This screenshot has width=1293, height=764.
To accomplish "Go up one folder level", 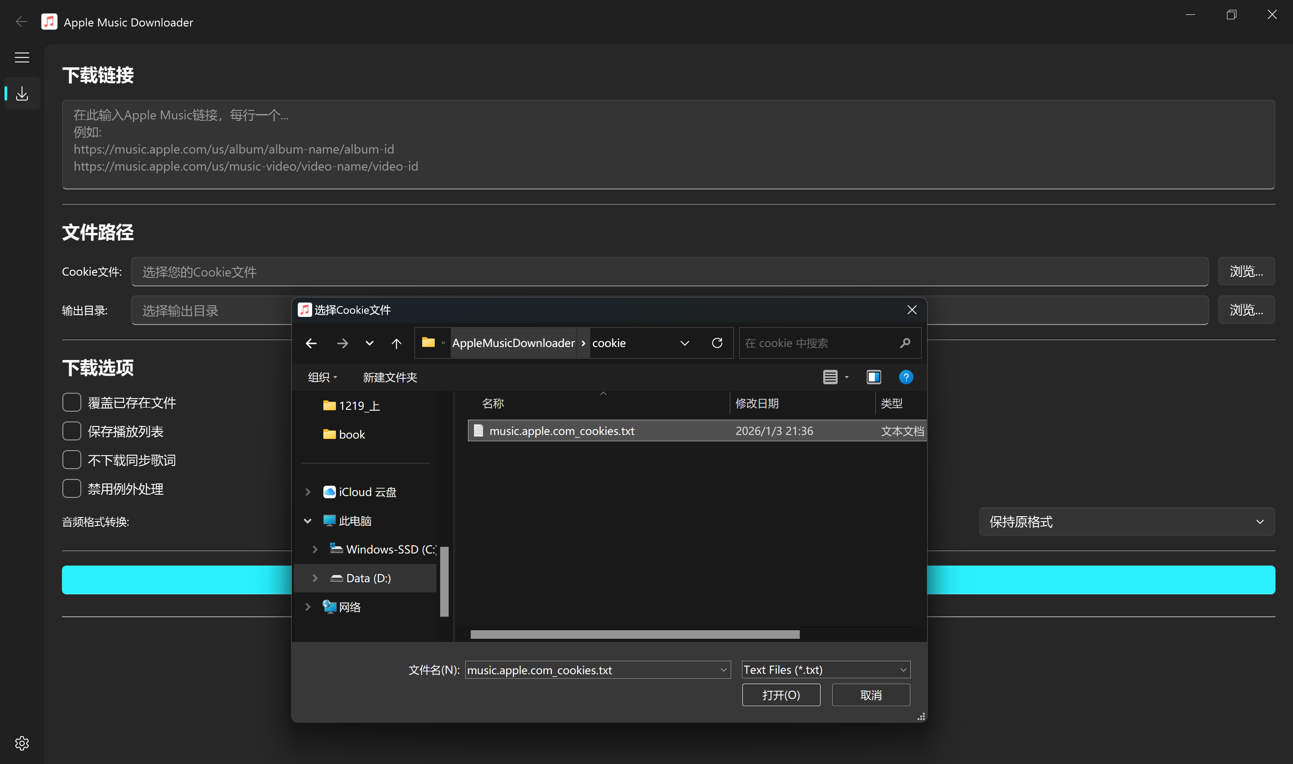I will point(396,343).
